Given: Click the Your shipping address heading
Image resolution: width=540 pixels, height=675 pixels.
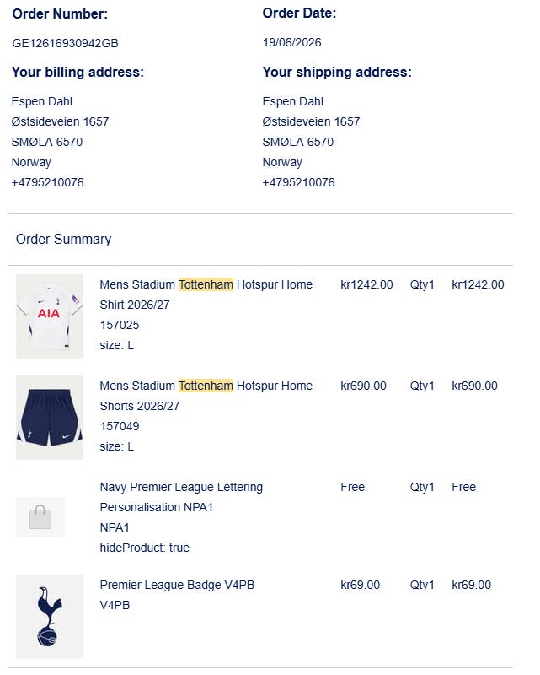Looking at the screenshot, I should (x=337, y=72).
